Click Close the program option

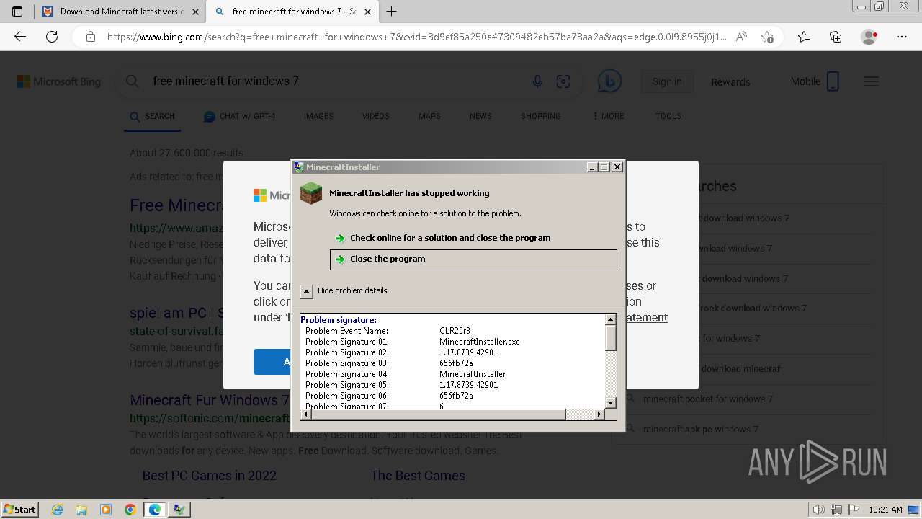tap(473, 259)
